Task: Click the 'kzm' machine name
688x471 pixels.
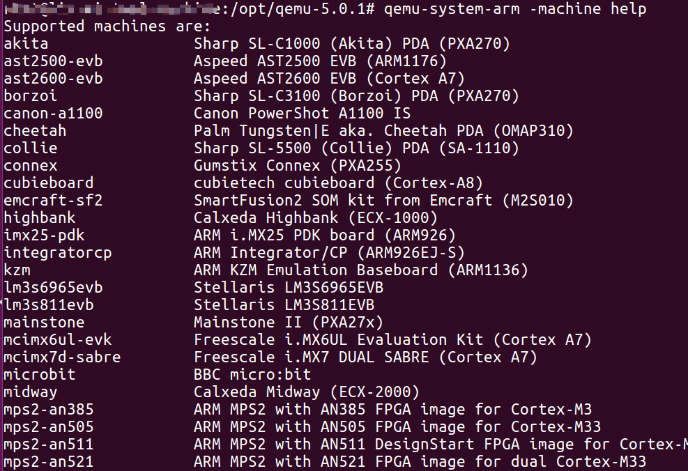Action: point(17,270)
